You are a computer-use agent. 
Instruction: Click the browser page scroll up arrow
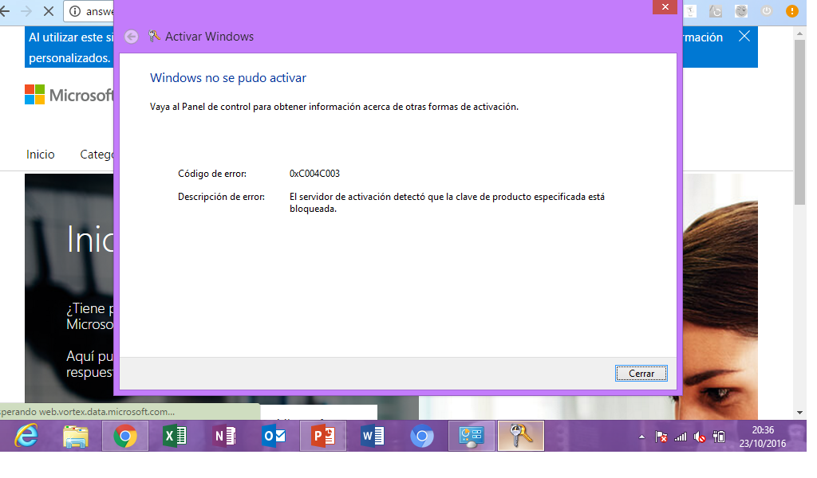coord(799,33)
